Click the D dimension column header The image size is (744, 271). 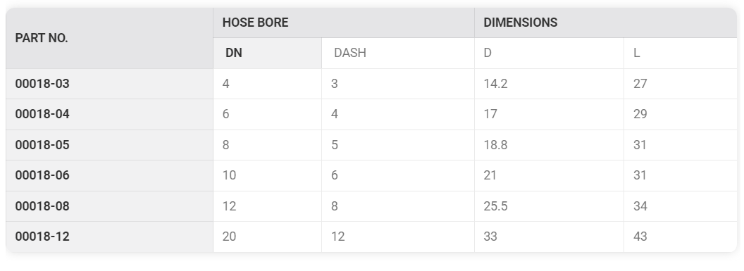click(x=549, y=53)
